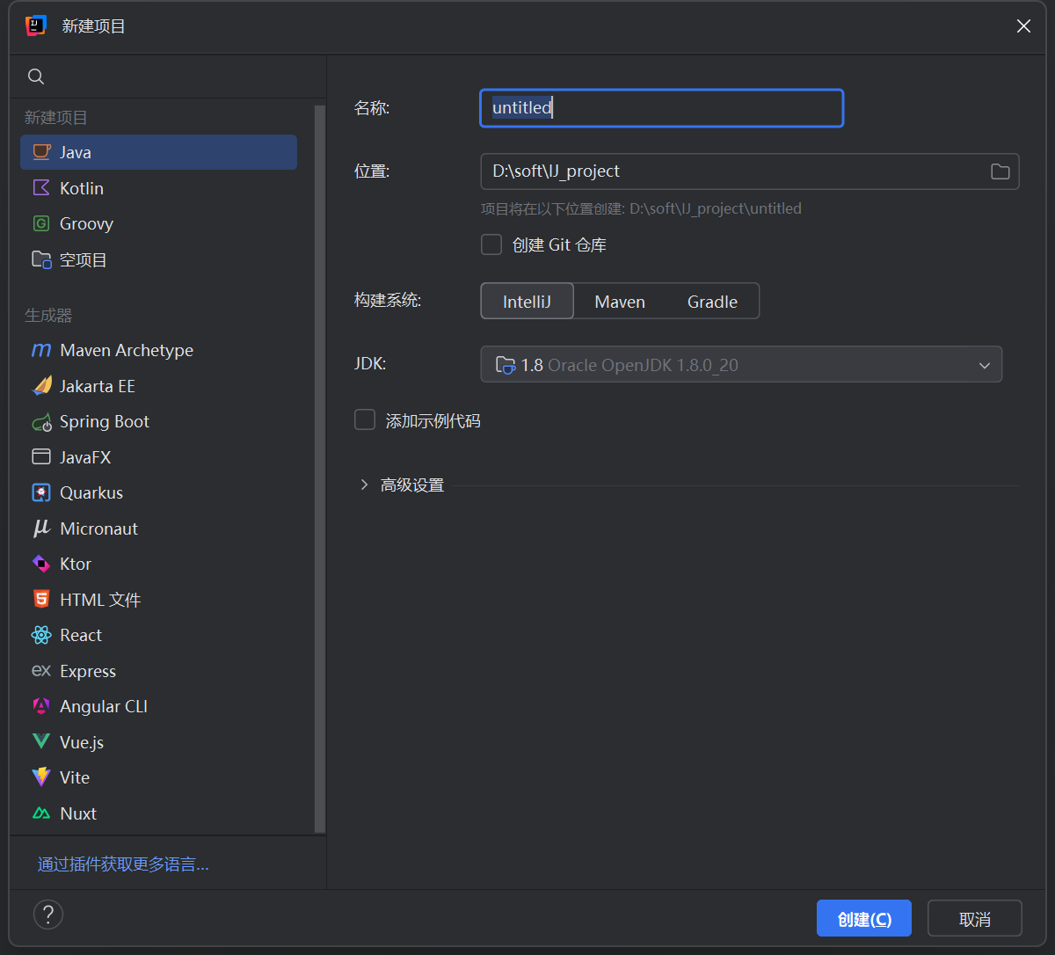The width and height of the screenshot is (1055, 955).
Task: Switch build system to Gradle
Action: pyautogui.click(x=712, y=301)
